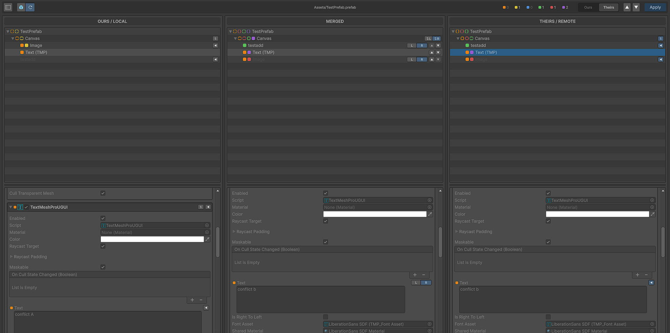Collapse TestPrefab in the Ours tree
Viewport: 670px width, 333px height.
coord(8,31)
